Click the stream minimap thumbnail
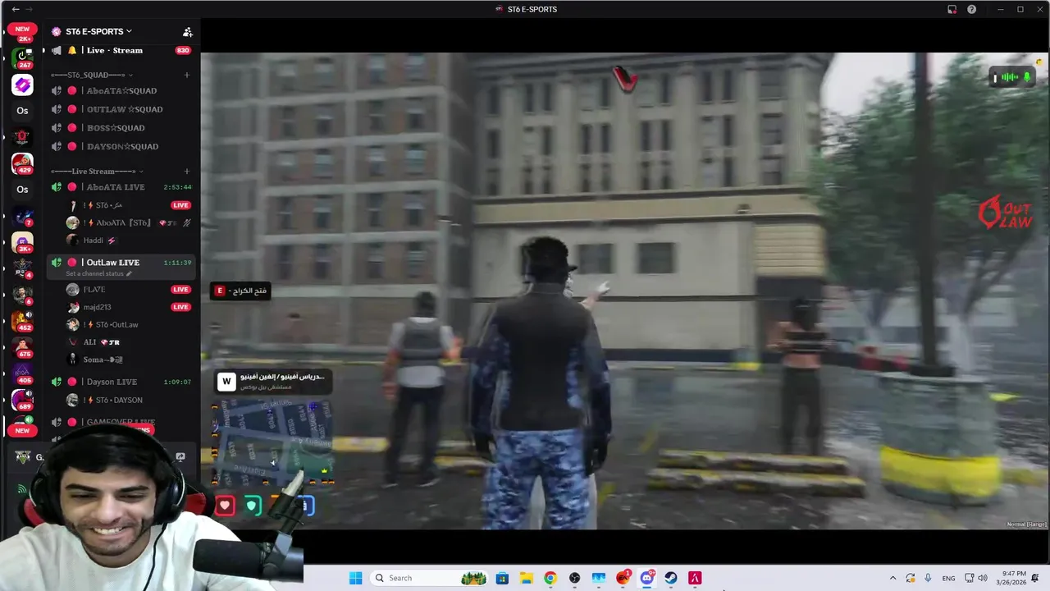1050x591 pixels. tap(272, 443)
